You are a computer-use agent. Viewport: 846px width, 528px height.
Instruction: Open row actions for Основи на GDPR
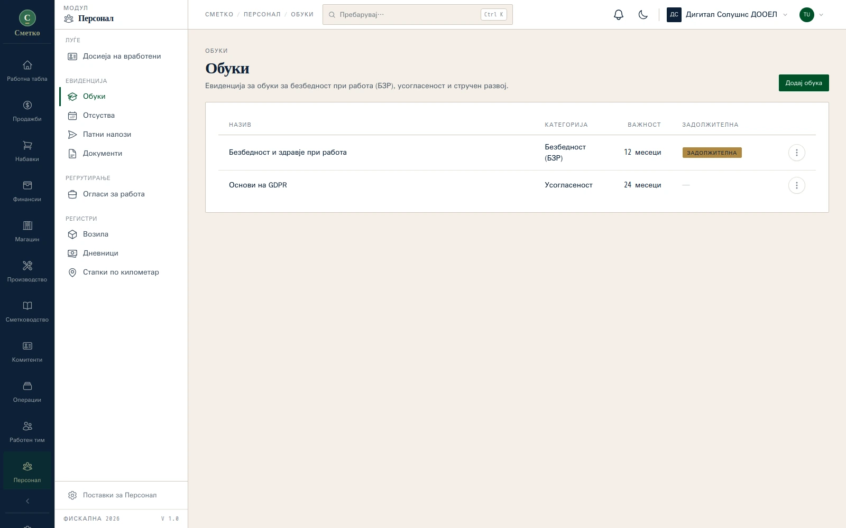pyautogui.click(x=796, y=185)
